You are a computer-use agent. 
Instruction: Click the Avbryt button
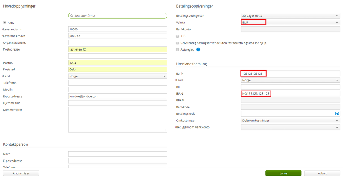[322, 173]
